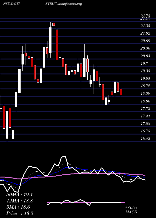This screenshot has height=218, width=156.
Task: Click the 18.72 price axis label
Action: 145,86
